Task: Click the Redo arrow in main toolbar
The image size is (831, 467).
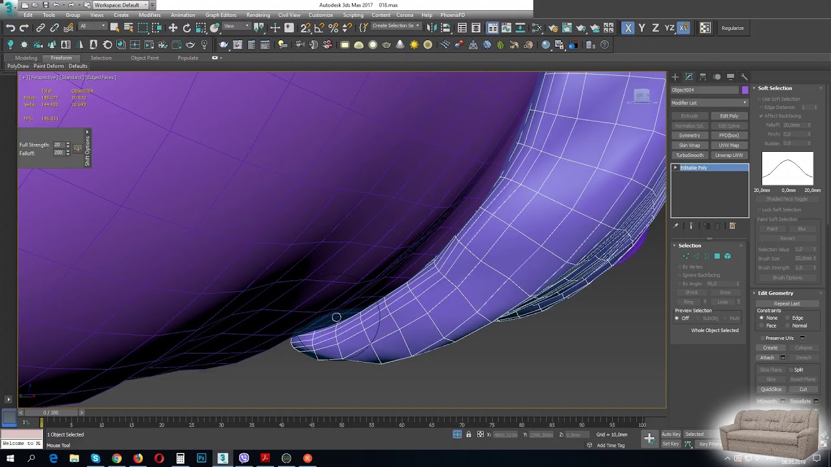Action: click(x=24, y=28)
